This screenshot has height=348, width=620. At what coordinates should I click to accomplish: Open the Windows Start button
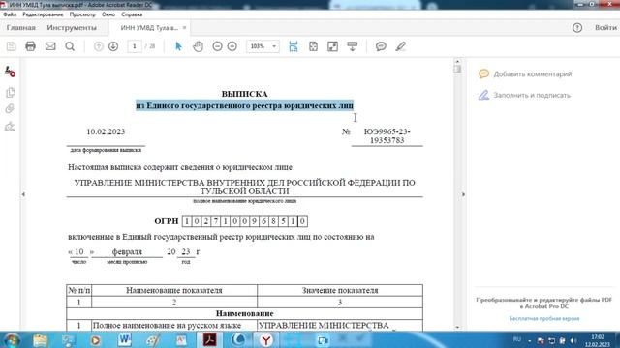(x=12, y=340)
